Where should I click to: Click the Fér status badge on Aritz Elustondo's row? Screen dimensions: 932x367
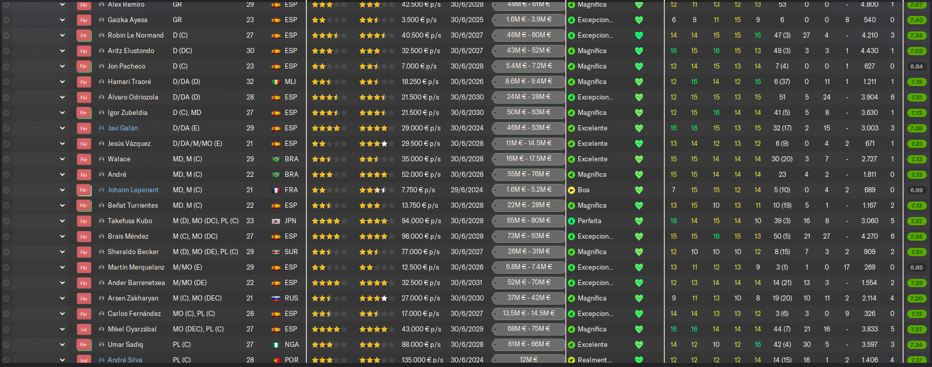point(84,51)
